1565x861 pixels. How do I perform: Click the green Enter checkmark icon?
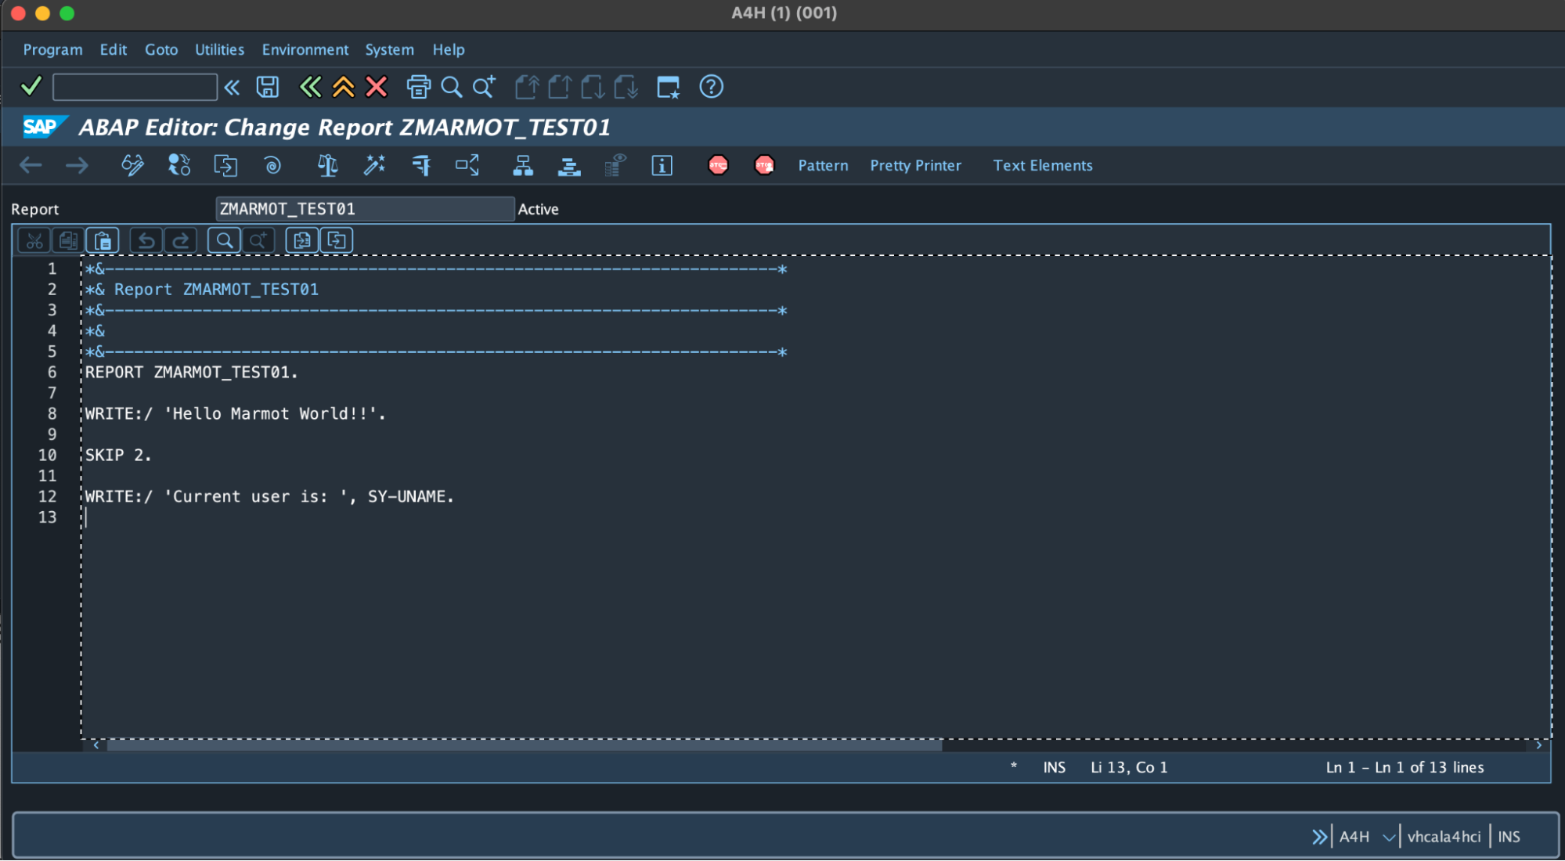point(31,86)
